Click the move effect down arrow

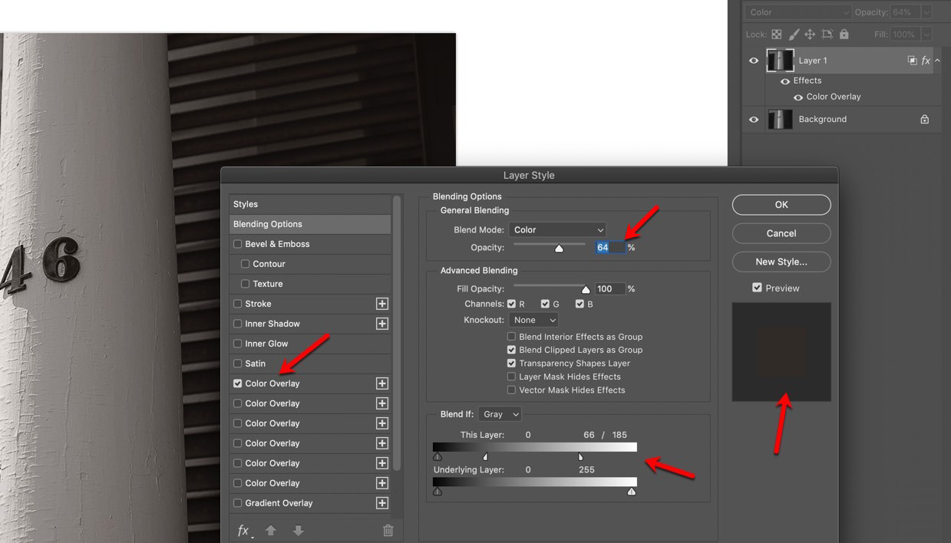tap(298, 530)
